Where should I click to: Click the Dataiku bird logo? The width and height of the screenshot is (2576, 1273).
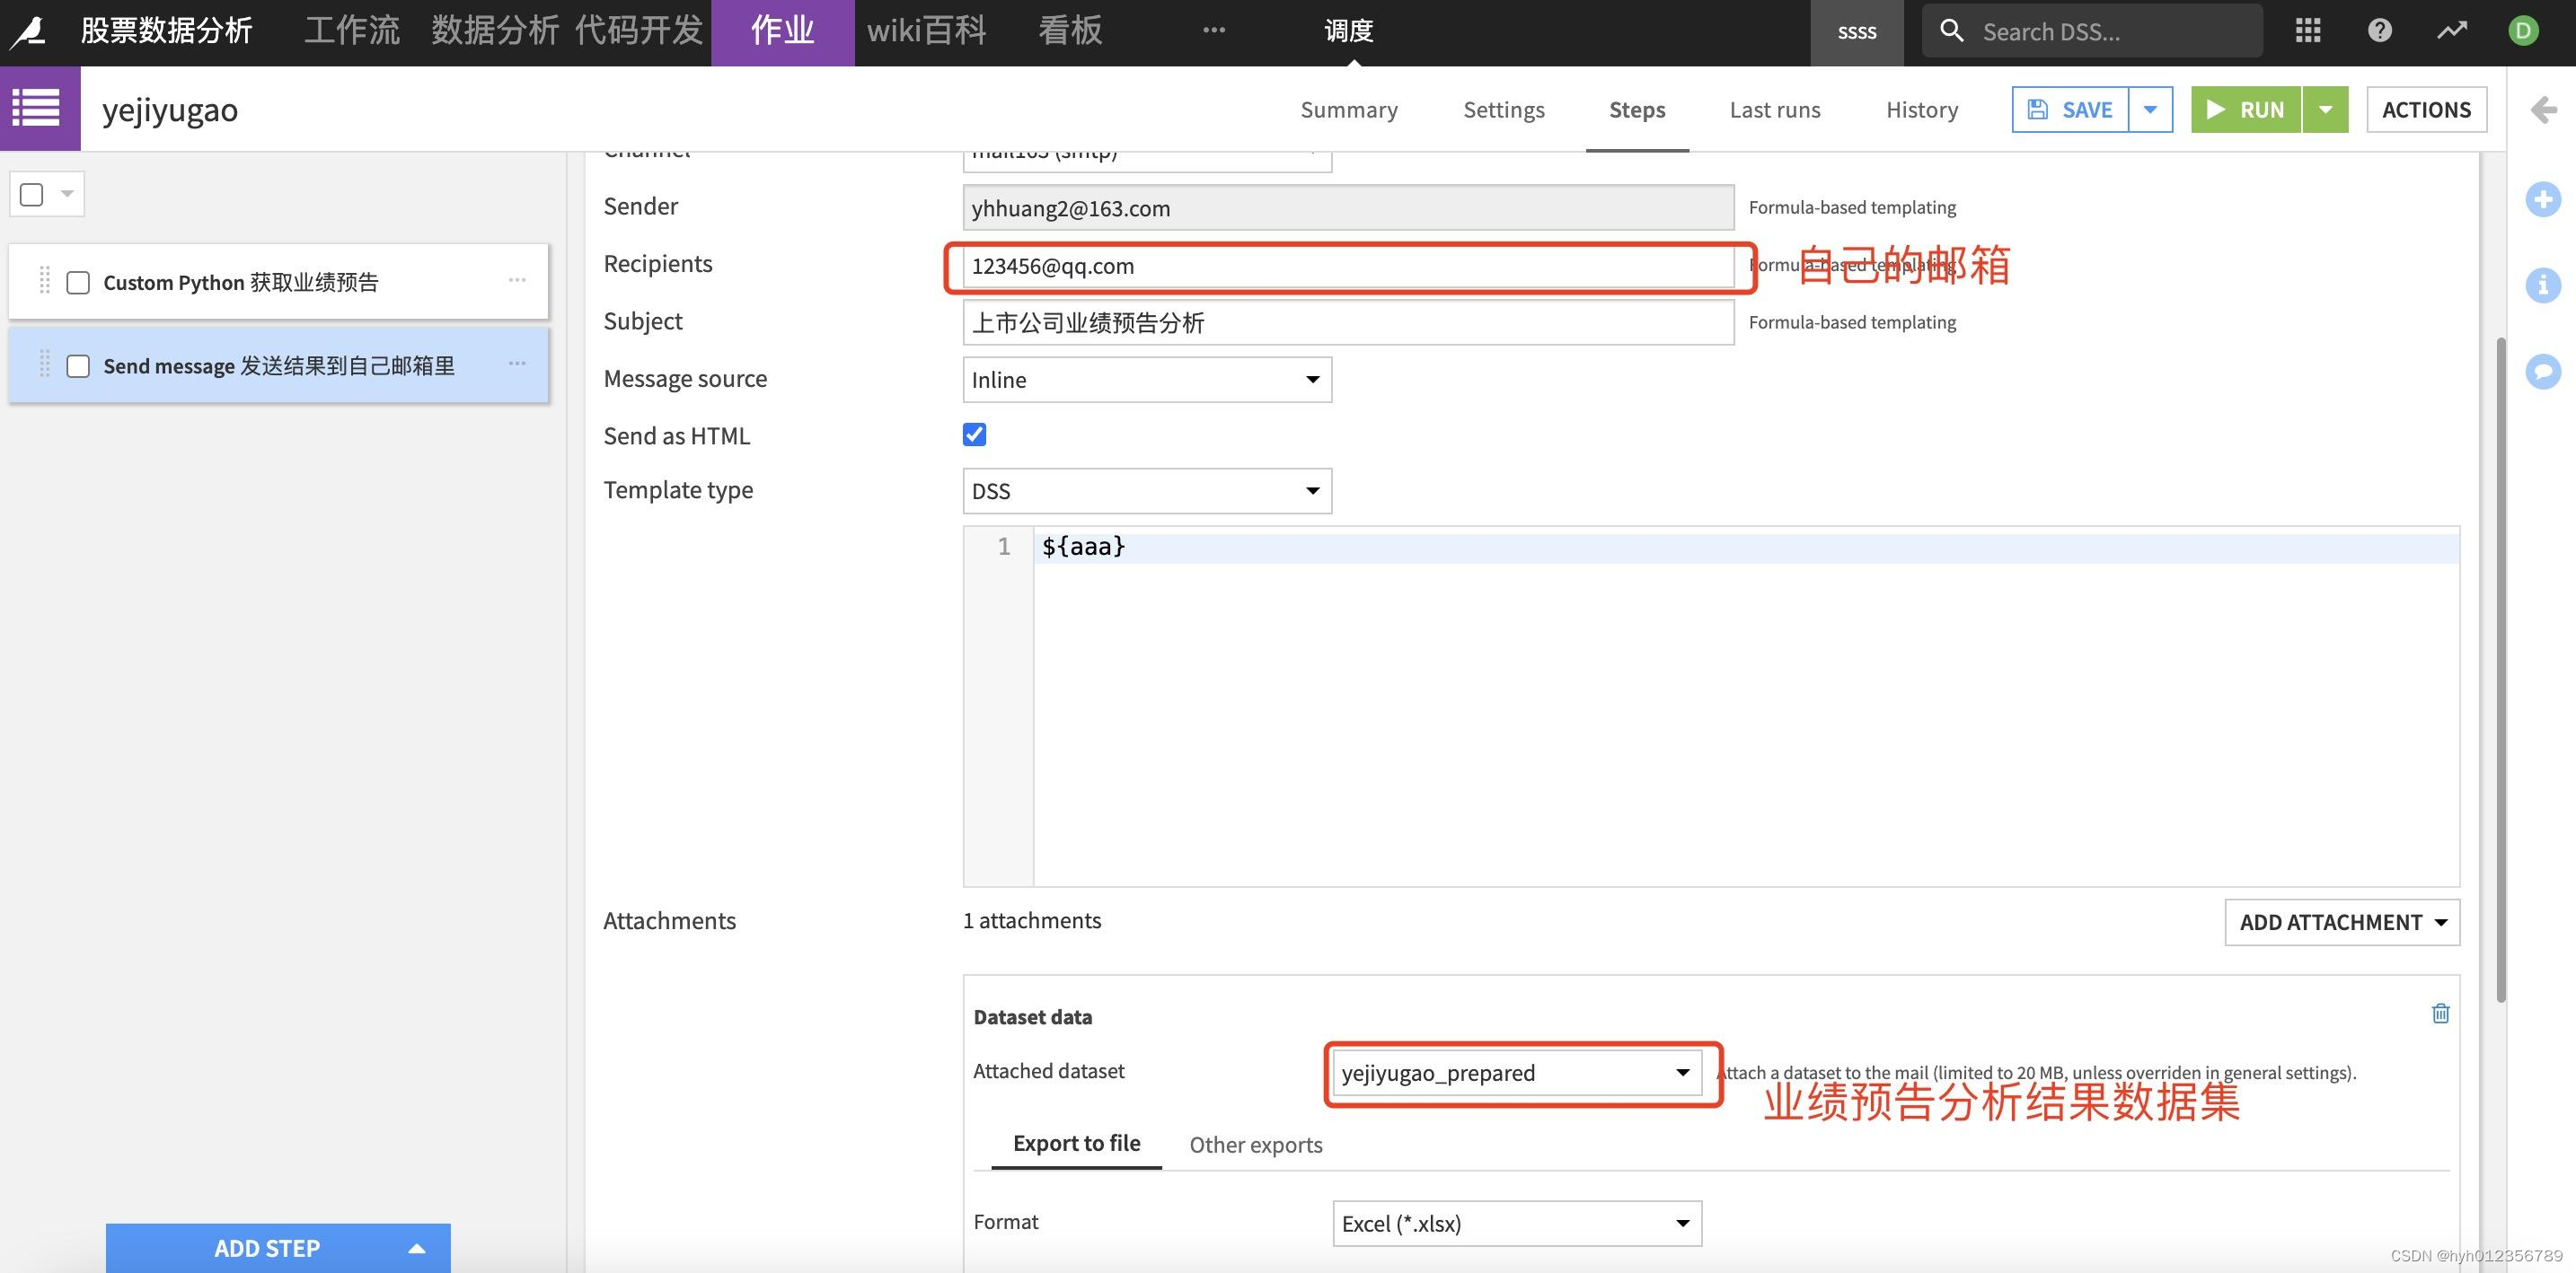coord(28,32)
